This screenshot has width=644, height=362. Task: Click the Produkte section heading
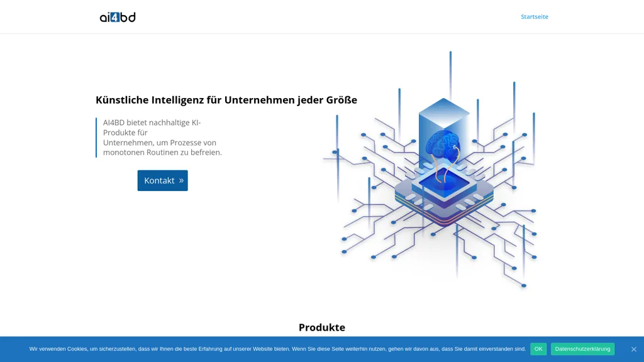(322, 327)
